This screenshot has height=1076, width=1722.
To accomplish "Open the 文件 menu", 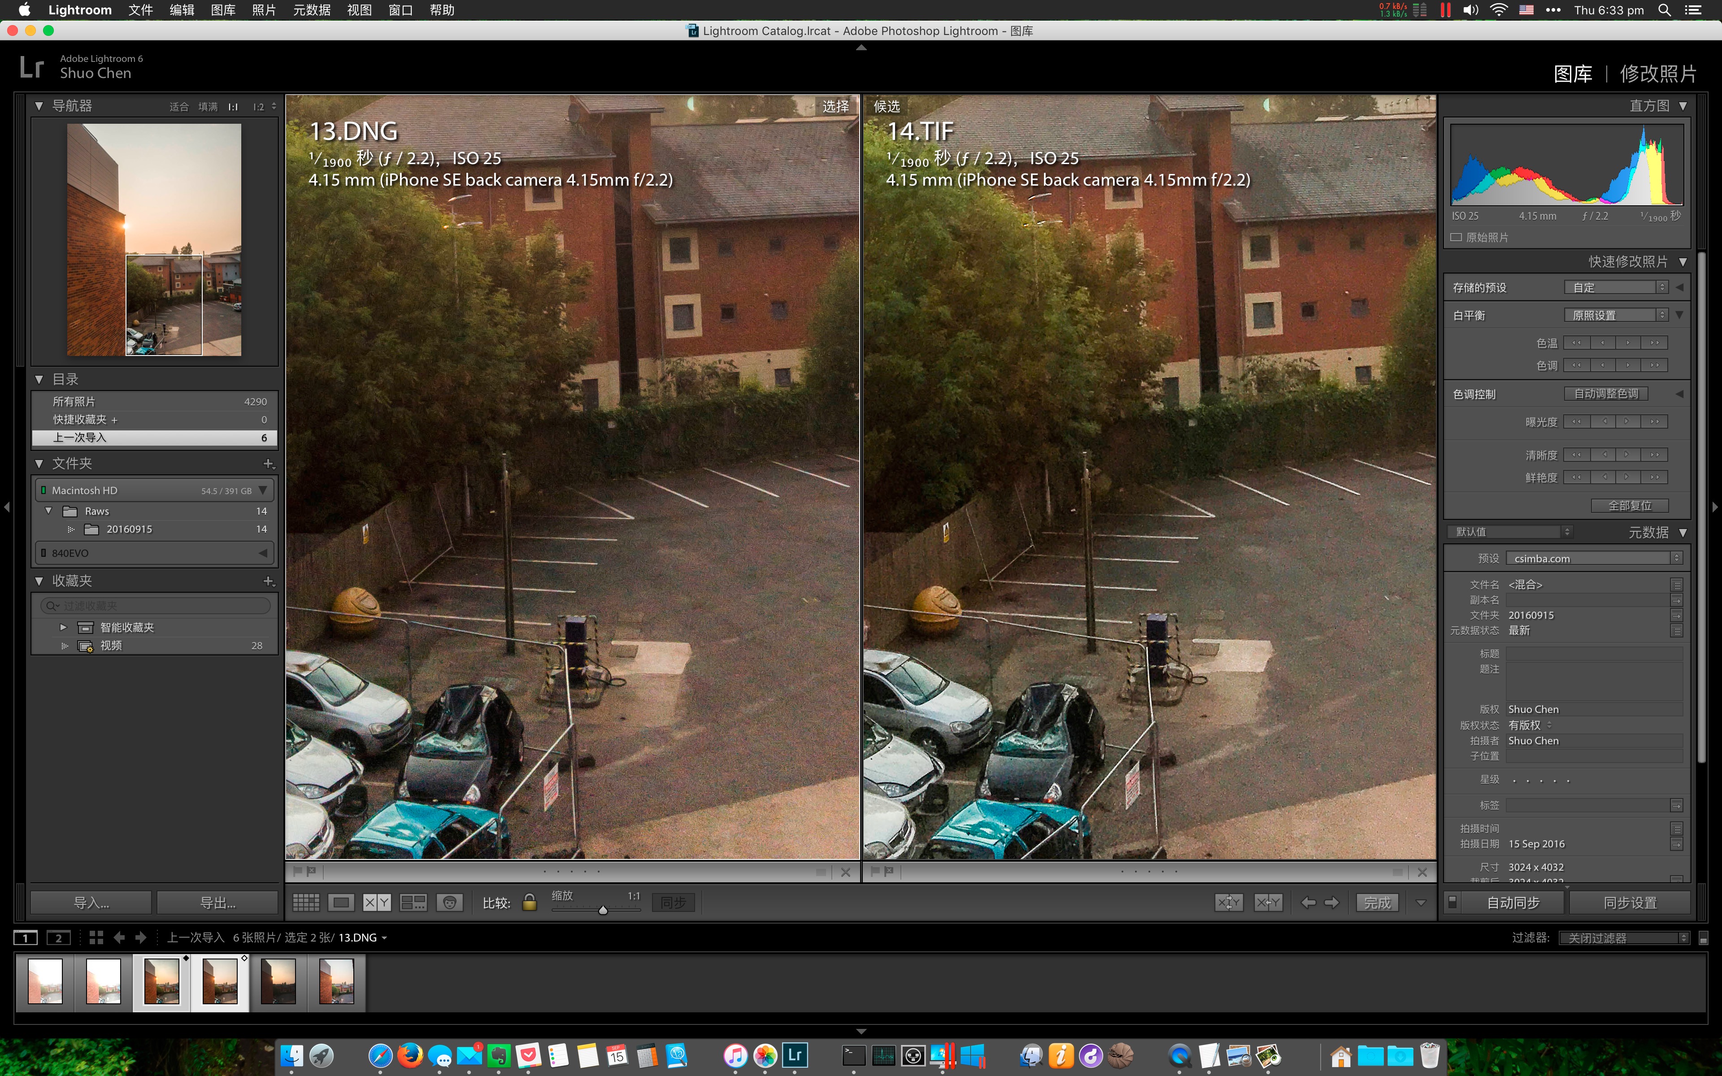I will click(140, 10).
